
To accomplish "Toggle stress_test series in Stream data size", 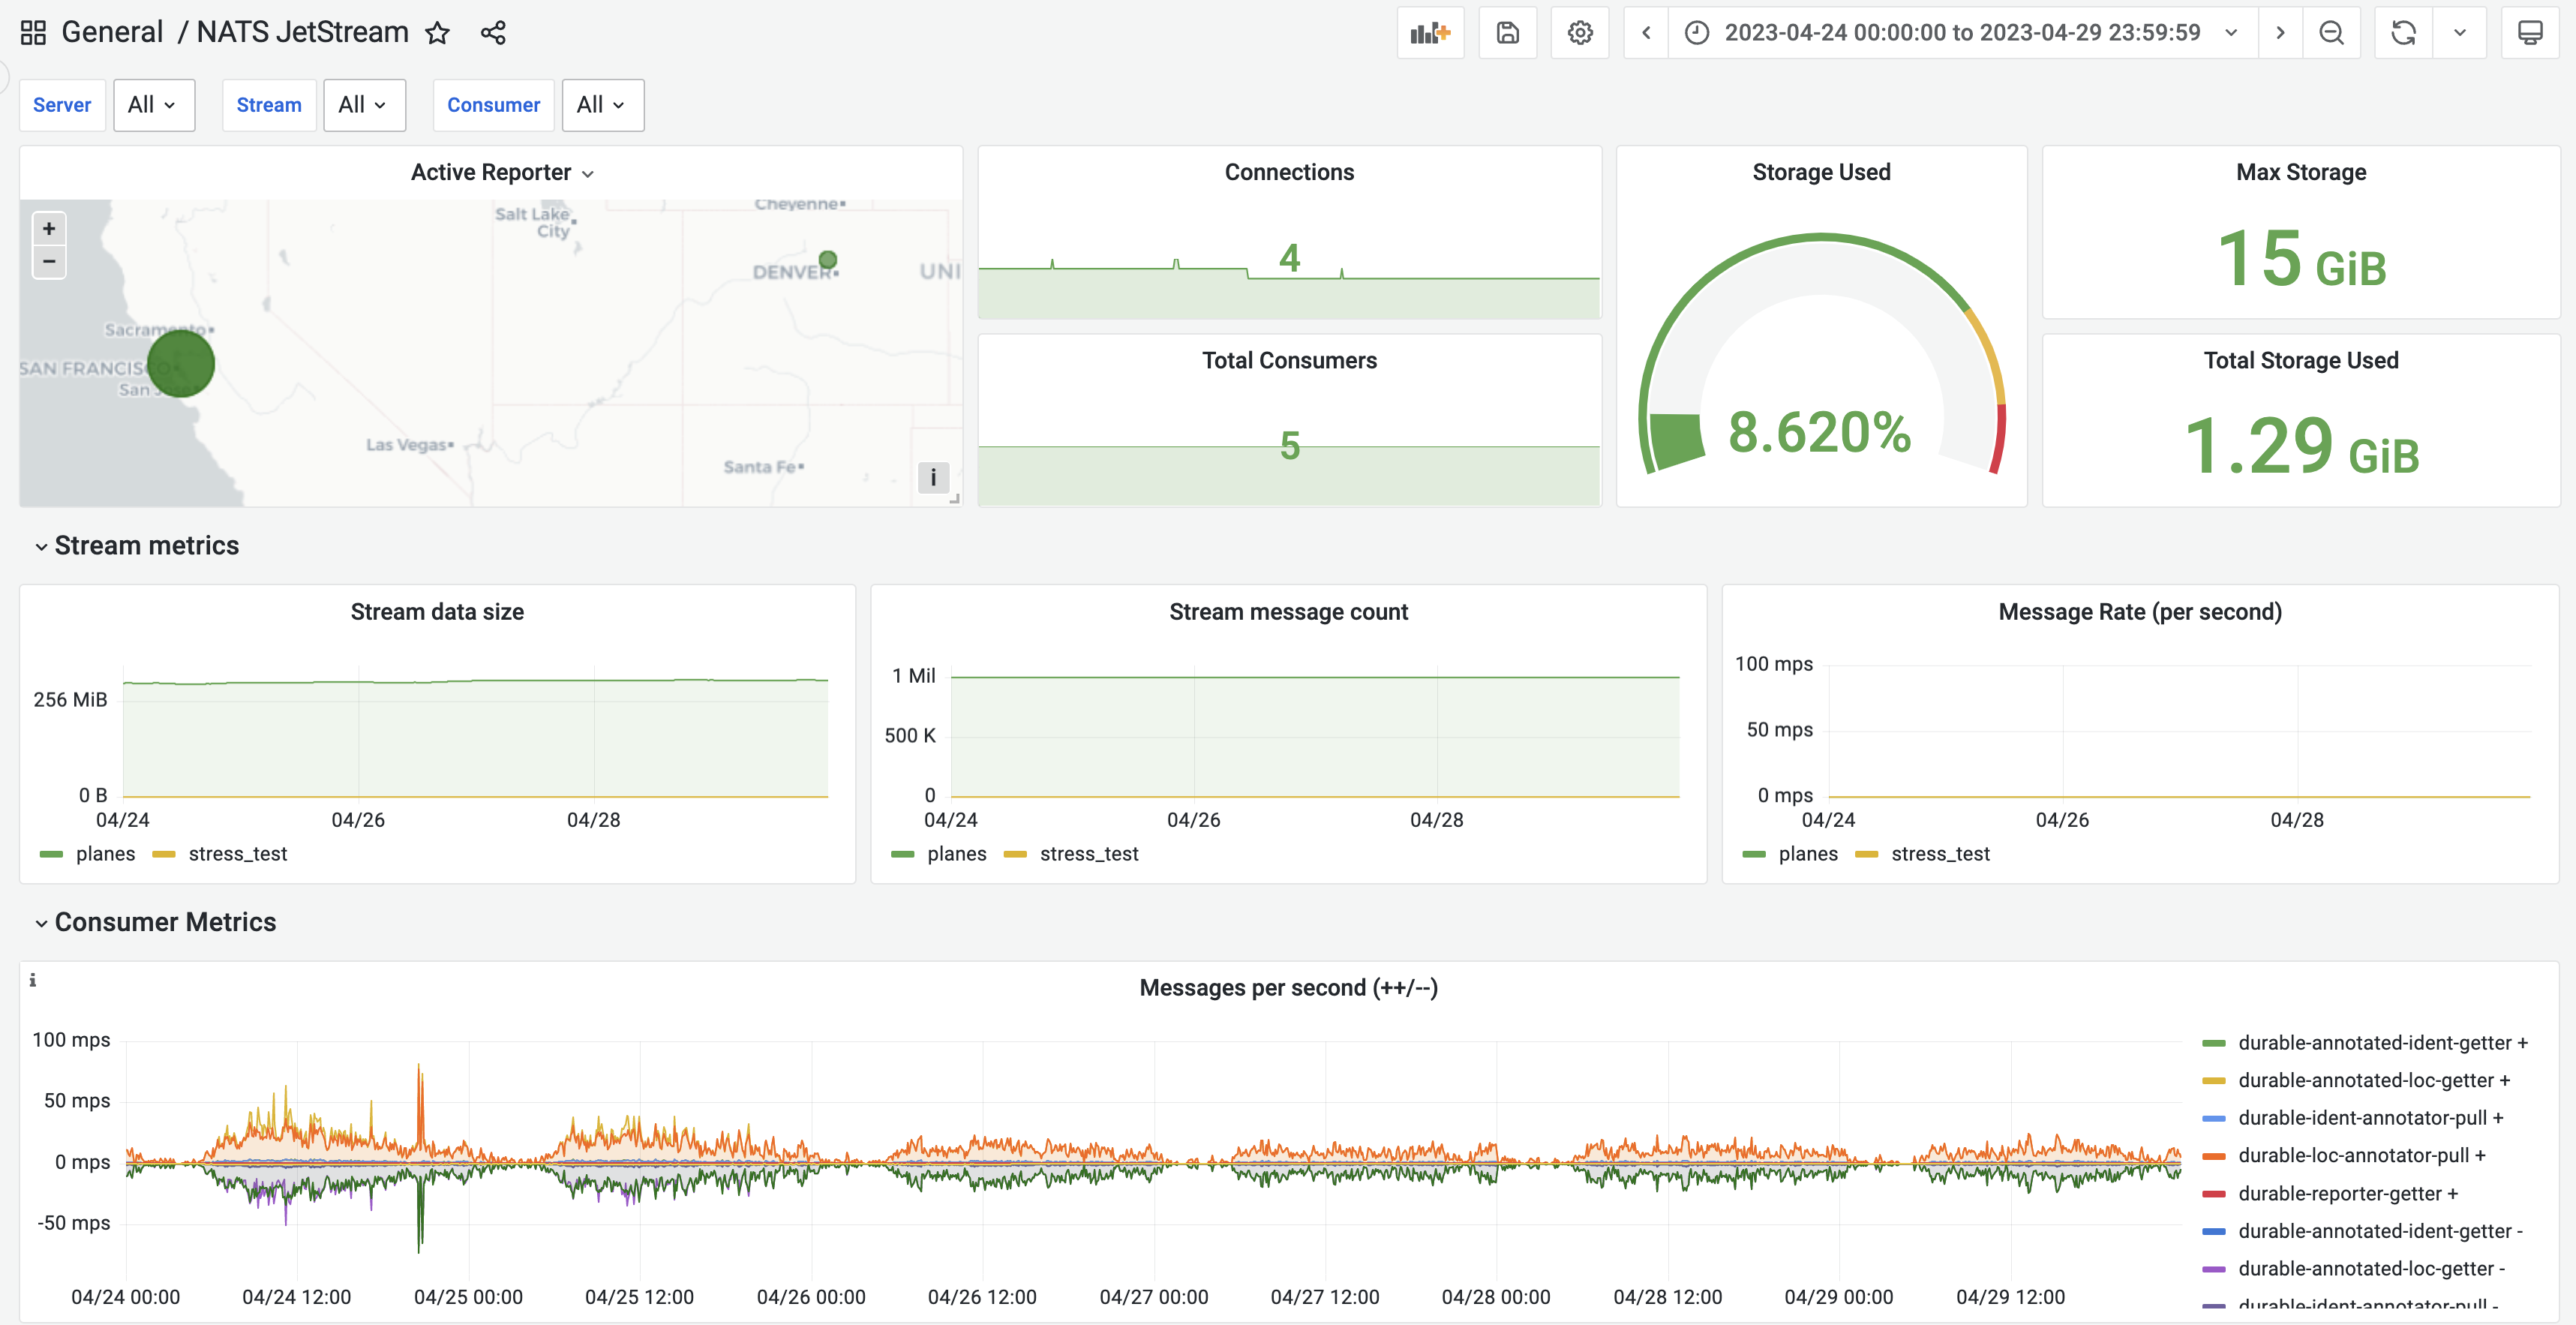I will click(x=237, y=854).
